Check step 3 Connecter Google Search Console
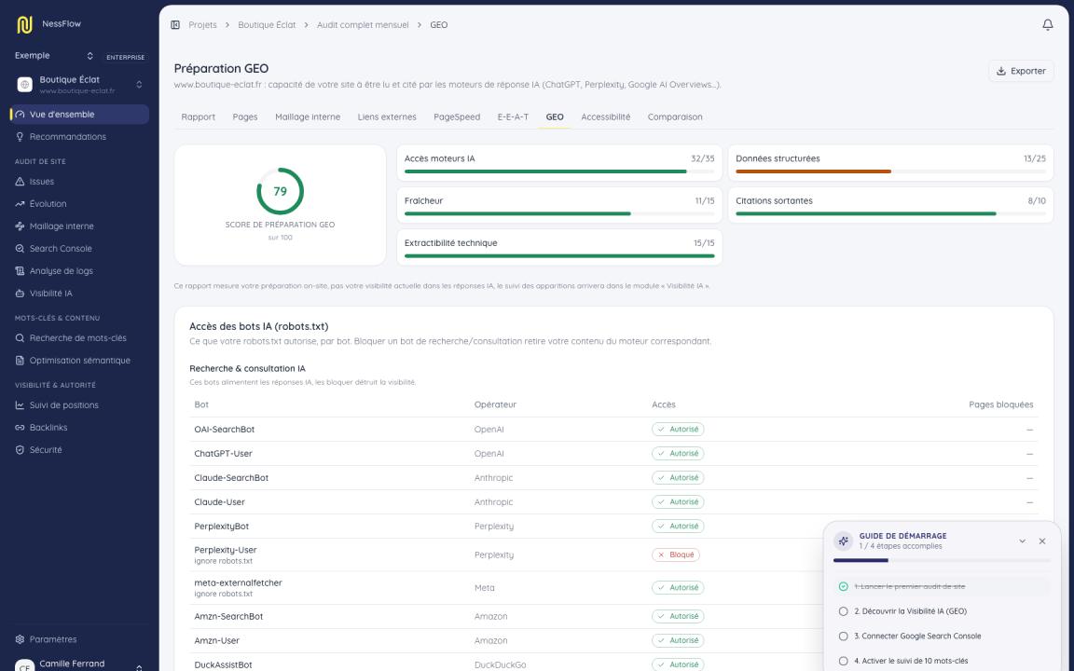1074x671 pixels. click(843, 637)
